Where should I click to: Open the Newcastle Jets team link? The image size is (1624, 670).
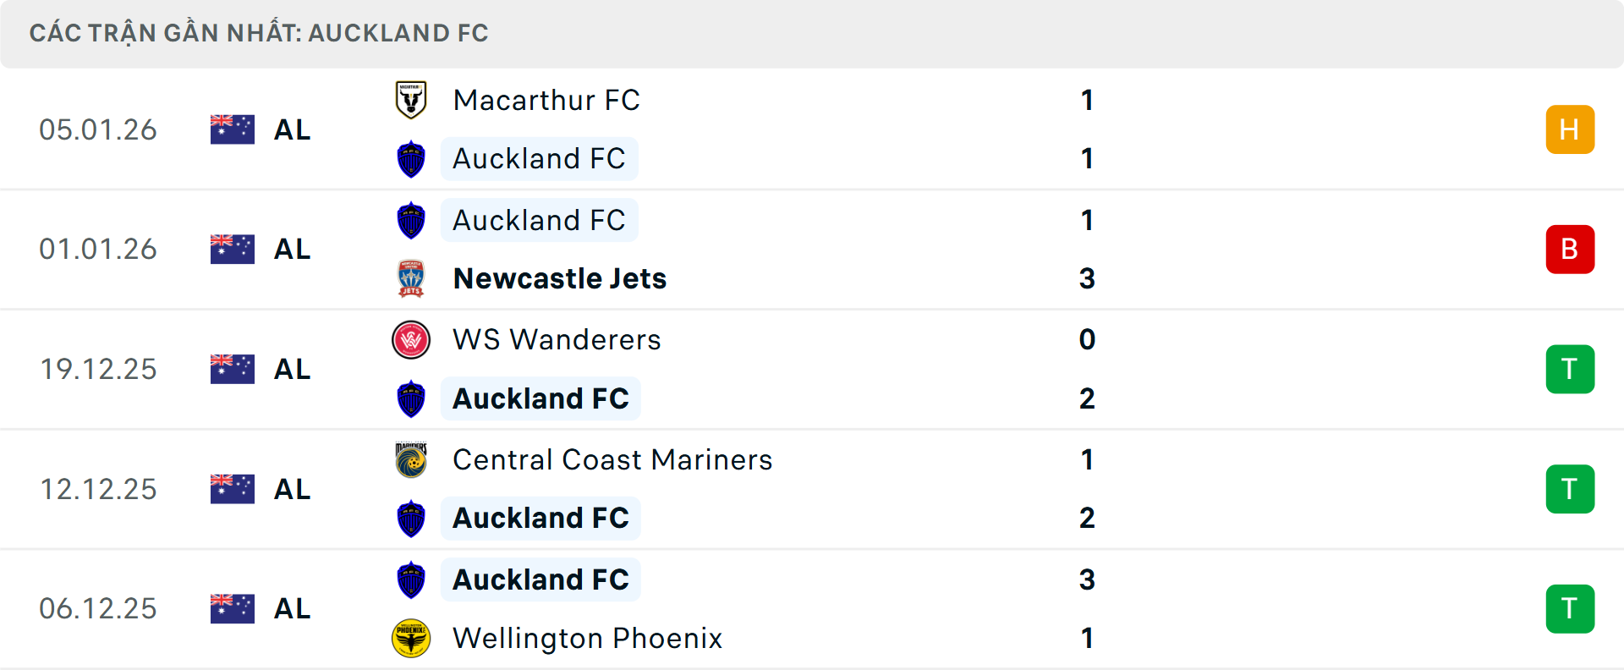(560, 278)
